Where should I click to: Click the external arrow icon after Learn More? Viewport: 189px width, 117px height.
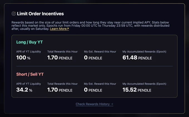click(68, 29)
